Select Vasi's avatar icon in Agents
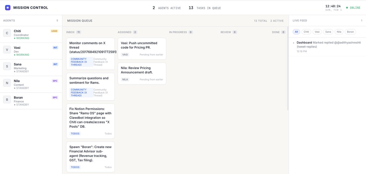Image resolution: width=366 pixels, height=174 pixels. 7,50
